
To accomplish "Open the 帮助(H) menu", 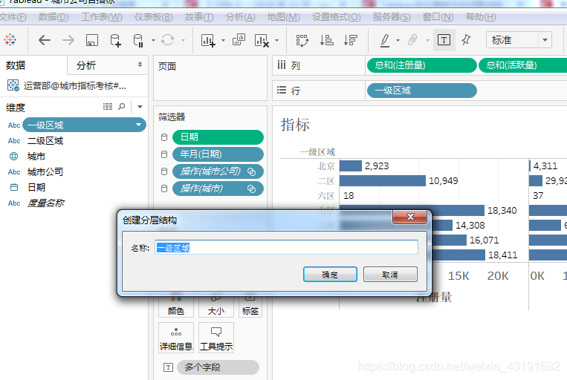I will (x=481, y=17).
